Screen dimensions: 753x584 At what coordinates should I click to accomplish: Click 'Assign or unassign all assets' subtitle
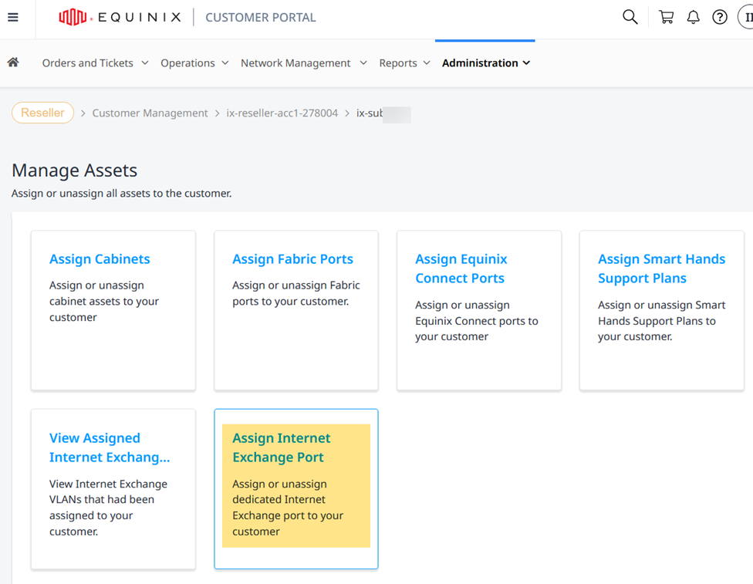[x=121, y=194]
